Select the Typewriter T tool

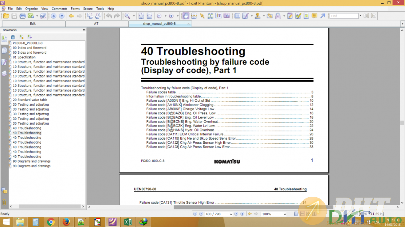click(x=306, y=16)
